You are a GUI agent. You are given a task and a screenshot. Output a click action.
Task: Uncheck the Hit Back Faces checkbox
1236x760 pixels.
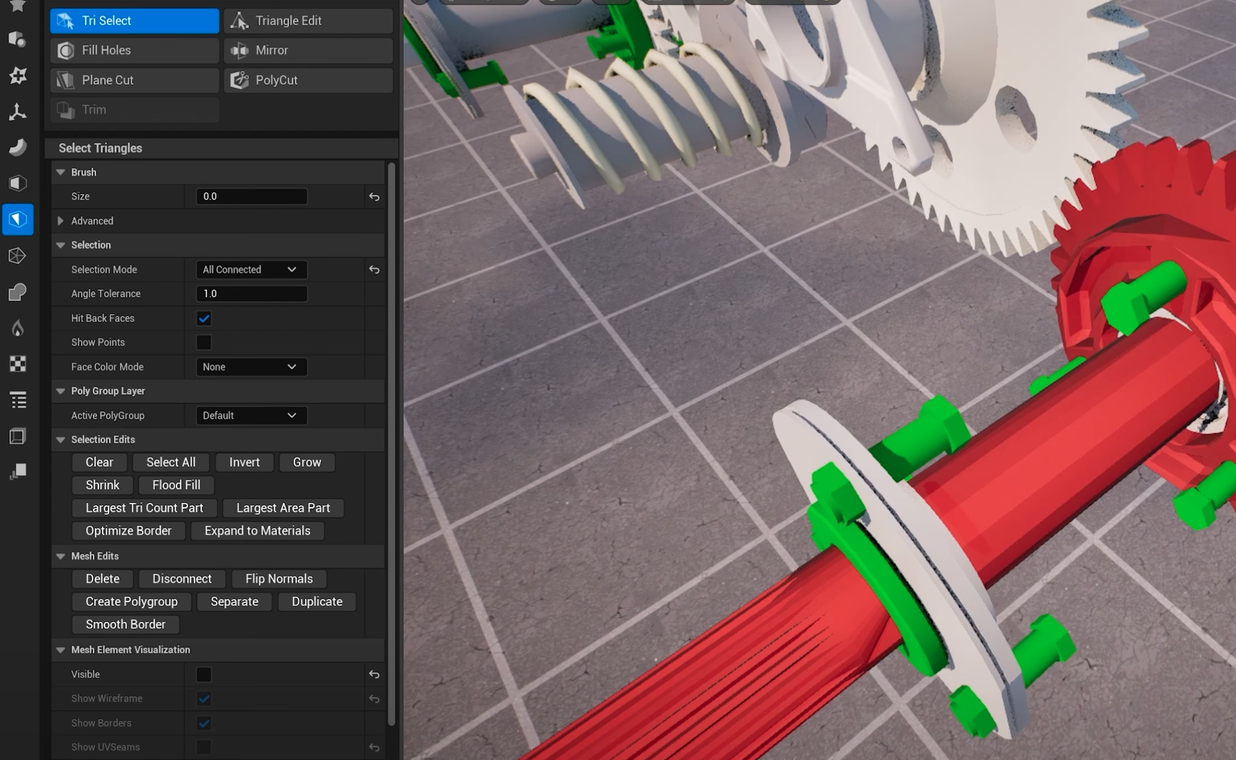[204, 318]
